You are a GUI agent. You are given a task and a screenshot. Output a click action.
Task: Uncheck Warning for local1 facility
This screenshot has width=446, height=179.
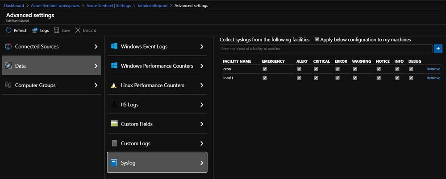point(354,78)
